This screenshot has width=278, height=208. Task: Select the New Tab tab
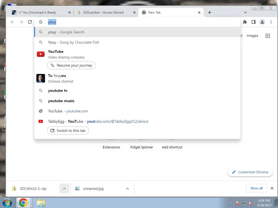click(154, 12)
